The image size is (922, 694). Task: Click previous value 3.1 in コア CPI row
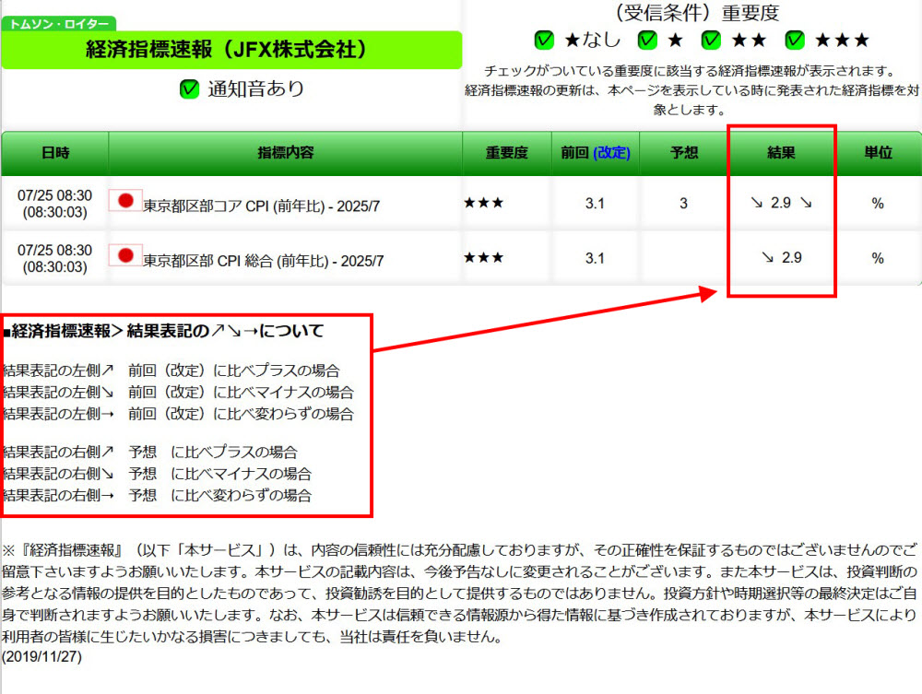tap(595, 204)
